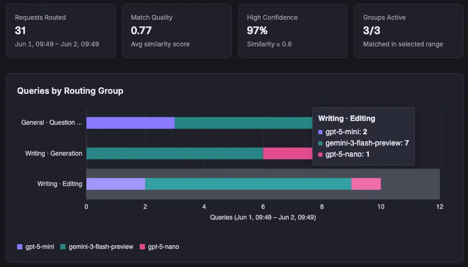Click the 'Writing · Editing' axis label
The height and width of the screenshot is (267, 468).
tap(60, 184)
